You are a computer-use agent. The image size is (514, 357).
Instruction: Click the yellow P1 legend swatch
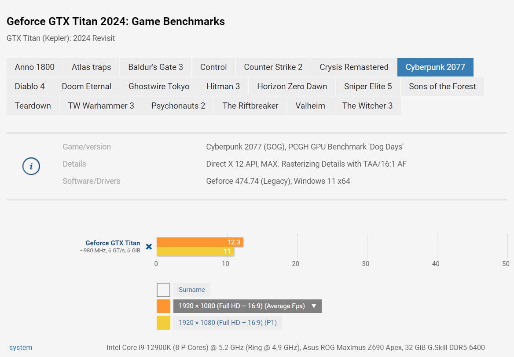[163, 323]
